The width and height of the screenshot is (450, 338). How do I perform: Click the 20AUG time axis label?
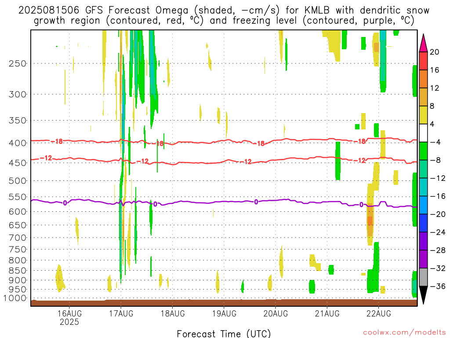pos(276,313)
